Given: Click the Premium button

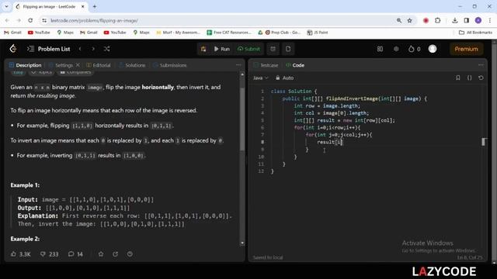Looking at the screenshot, I should 466,49.
